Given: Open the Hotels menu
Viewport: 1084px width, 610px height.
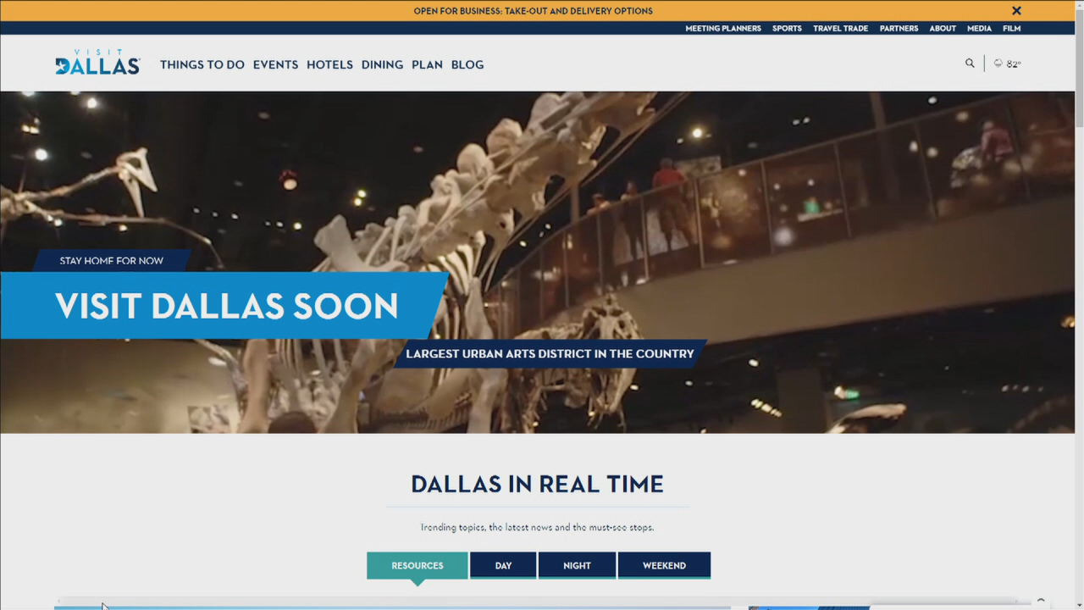Looking at the screenshot, I should pos(329,64).
